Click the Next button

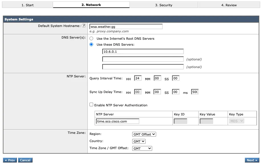tap(252, 160)
